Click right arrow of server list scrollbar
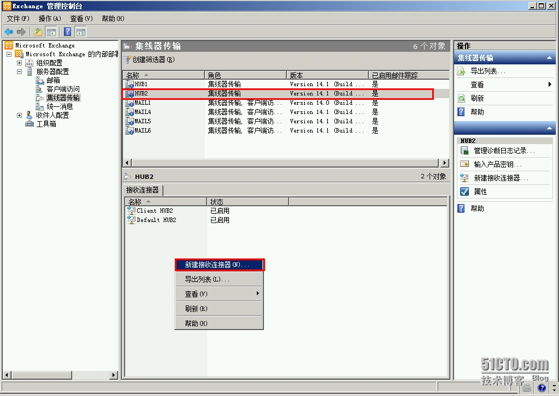Image resolution: width=559 pixels, height=396 pixels. point(444,163)
